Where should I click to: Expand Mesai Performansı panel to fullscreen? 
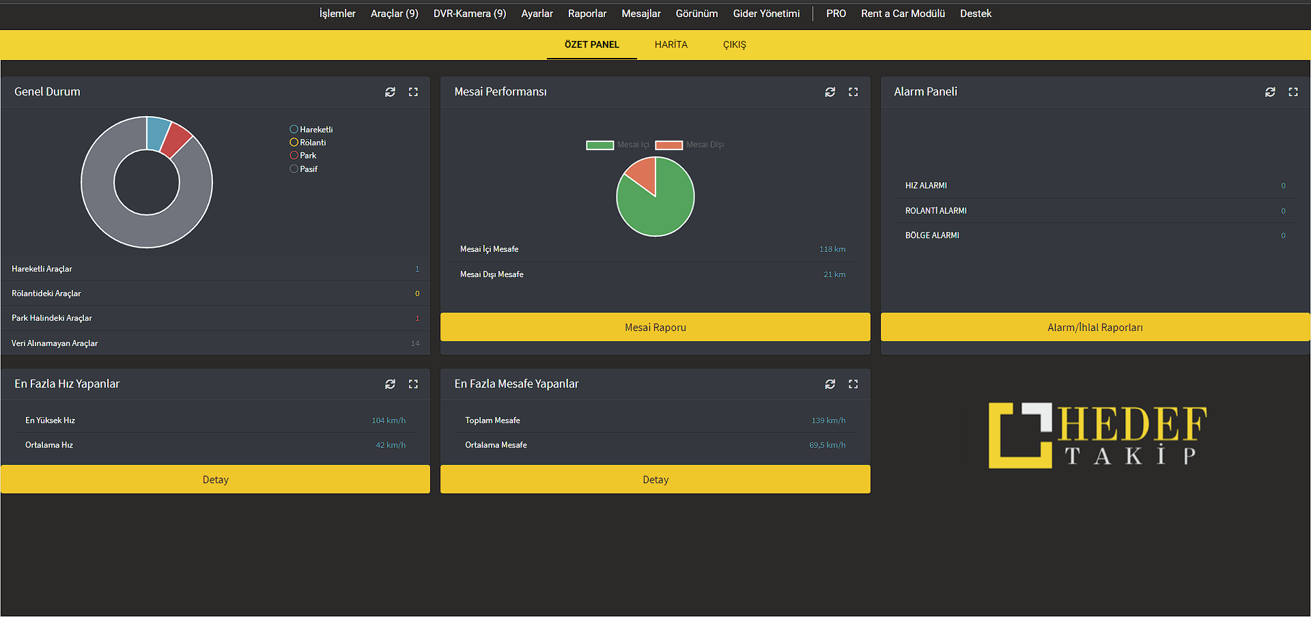point(854,92)
